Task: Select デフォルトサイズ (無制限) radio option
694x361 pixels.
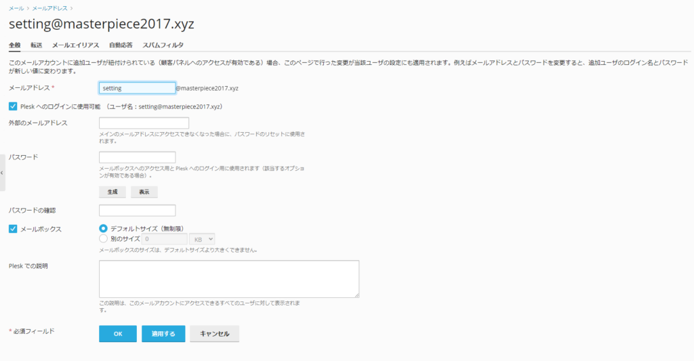Action: (x=104, y=229)
